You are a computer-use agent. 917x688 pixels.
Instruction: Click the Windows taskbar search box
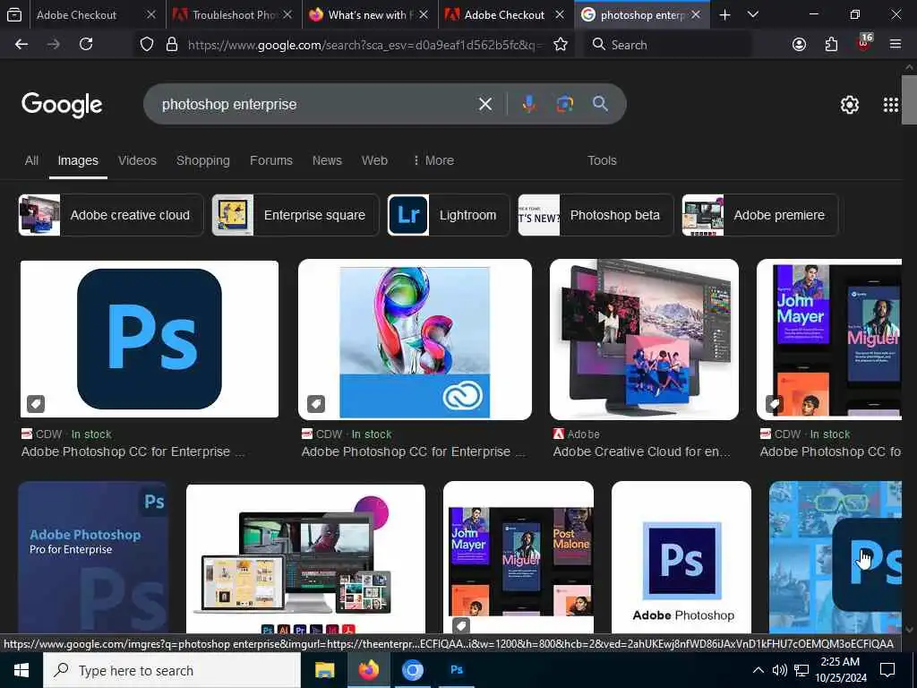(x=172, y=670)
